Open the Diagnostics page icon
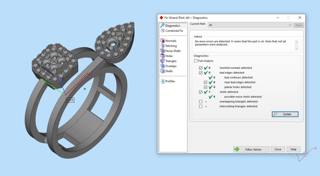 click(162, 26)
